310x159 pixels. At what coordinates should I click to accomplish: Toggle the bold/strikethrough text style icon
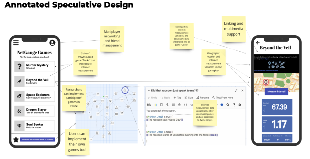tap(149, 105)
